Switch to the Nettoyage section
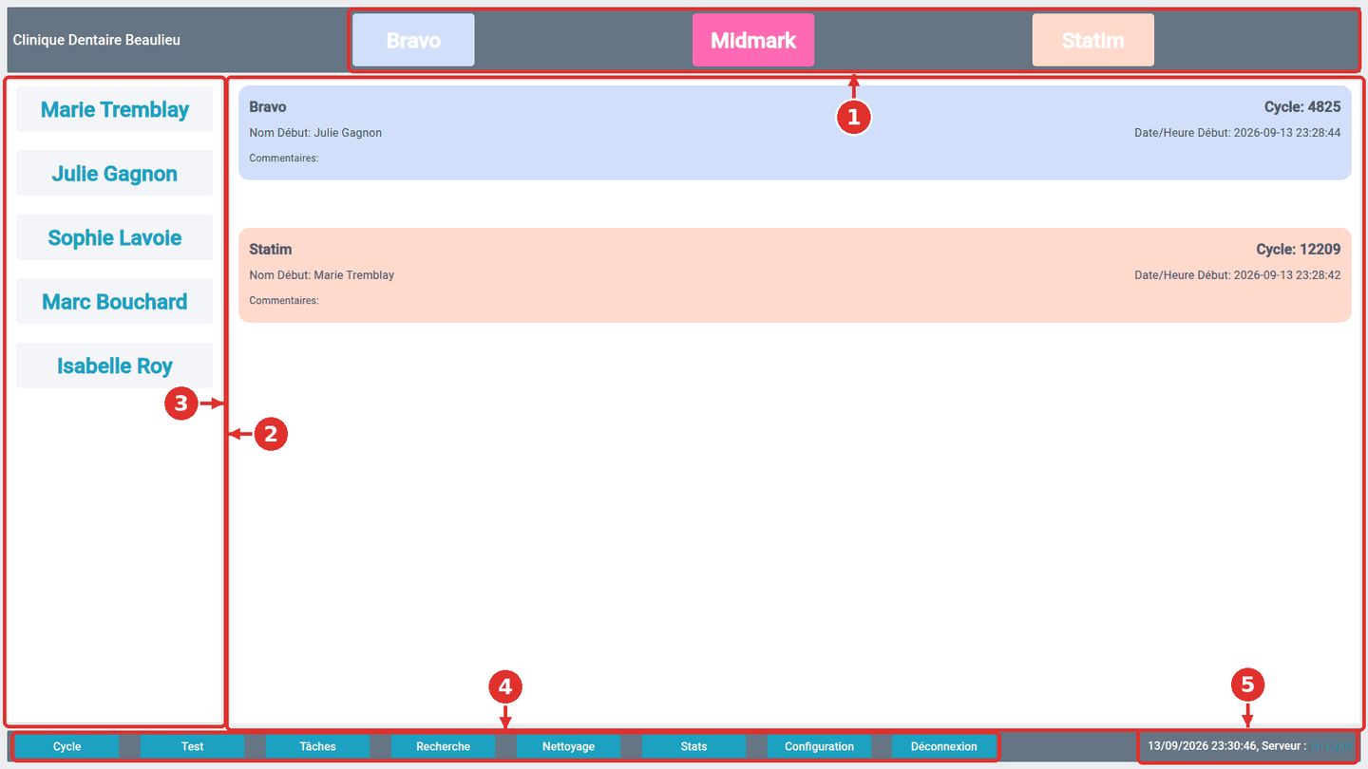This screenshot has width=1368, height=769. (x=568, y=746)
